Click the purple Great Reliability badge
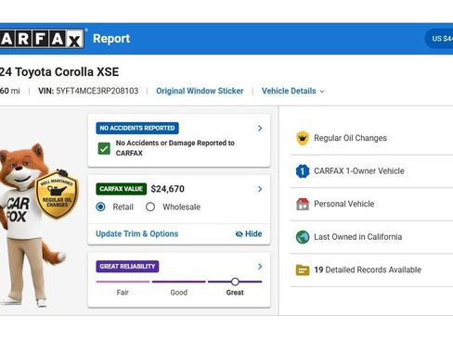453x339 pixels. click(x=127, y=267)
